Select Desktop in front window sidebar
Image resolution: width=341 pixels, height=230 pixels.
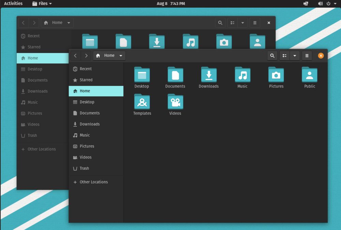click(x=96, y=102)
